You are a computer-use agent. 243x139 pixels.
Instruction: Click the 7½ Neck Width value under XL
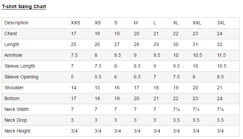(x=176, y=109)
